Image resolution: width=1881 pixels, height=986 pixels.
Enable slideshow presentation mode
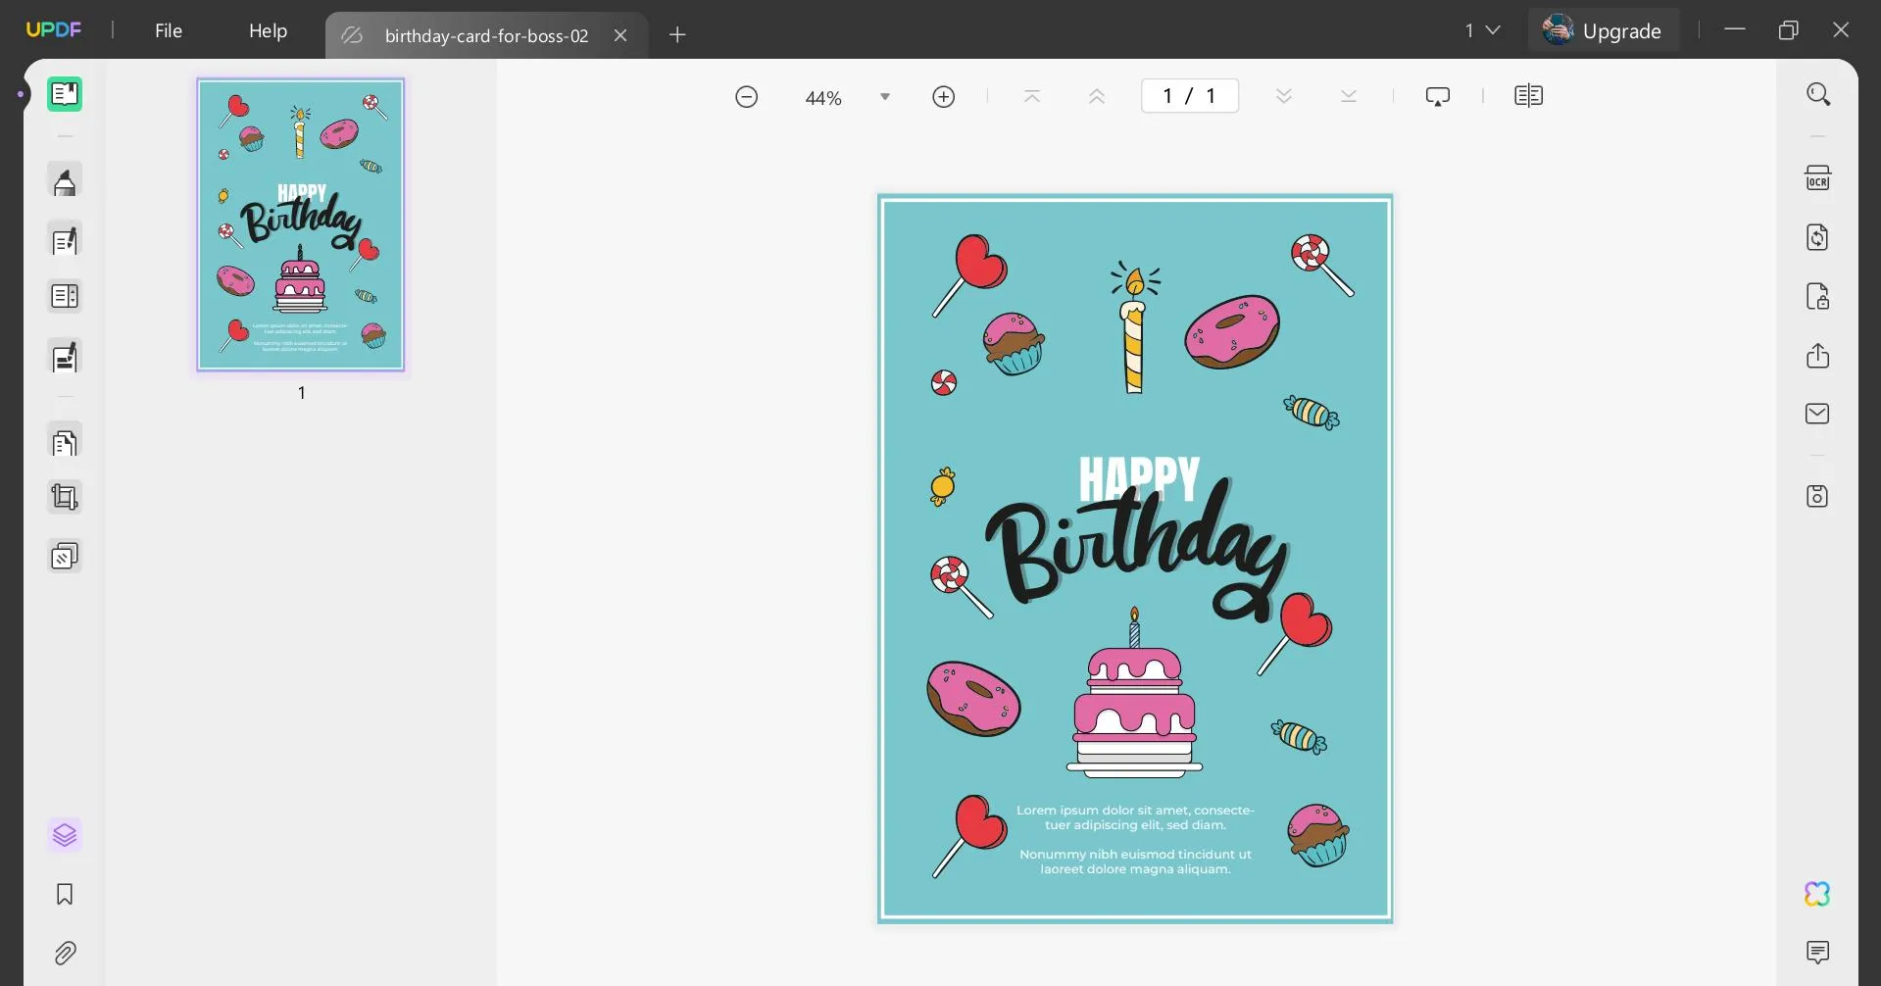click(x=1437, y=95)
